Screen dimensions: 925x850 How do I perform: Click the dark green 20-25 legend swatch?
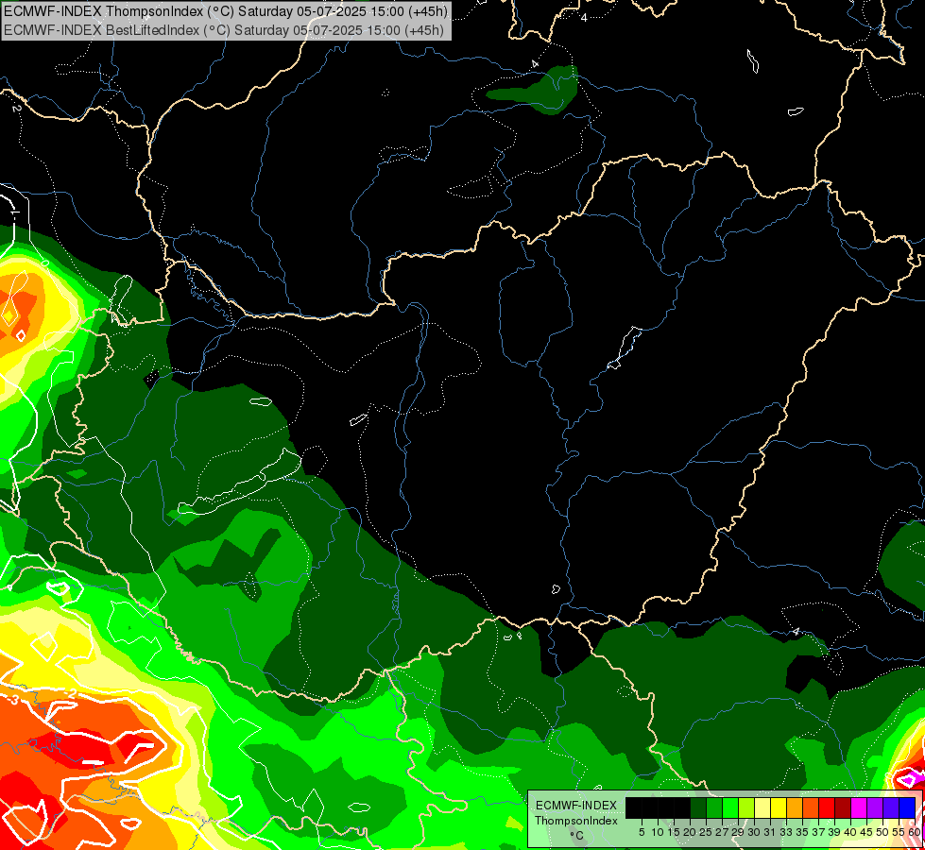click(698, 808)
